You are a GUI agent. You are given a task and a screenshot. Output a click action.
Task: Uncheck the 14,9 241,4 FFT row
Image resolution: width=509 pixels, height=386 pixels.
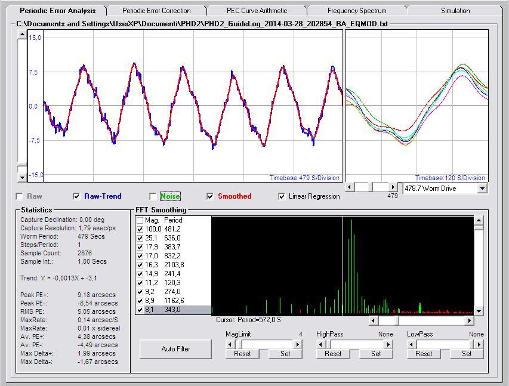coord(140,274)
